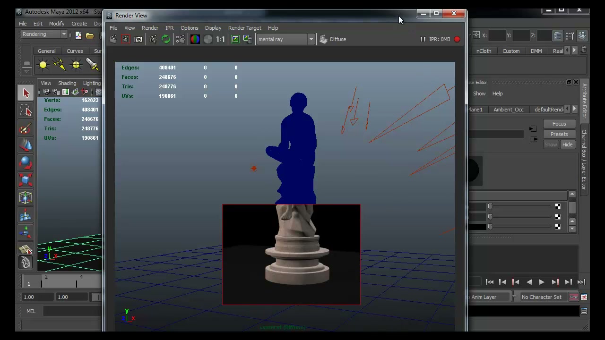Click checker map button for middle slider
The height and width of the screenshot is (340, 605).
point(558,217)
